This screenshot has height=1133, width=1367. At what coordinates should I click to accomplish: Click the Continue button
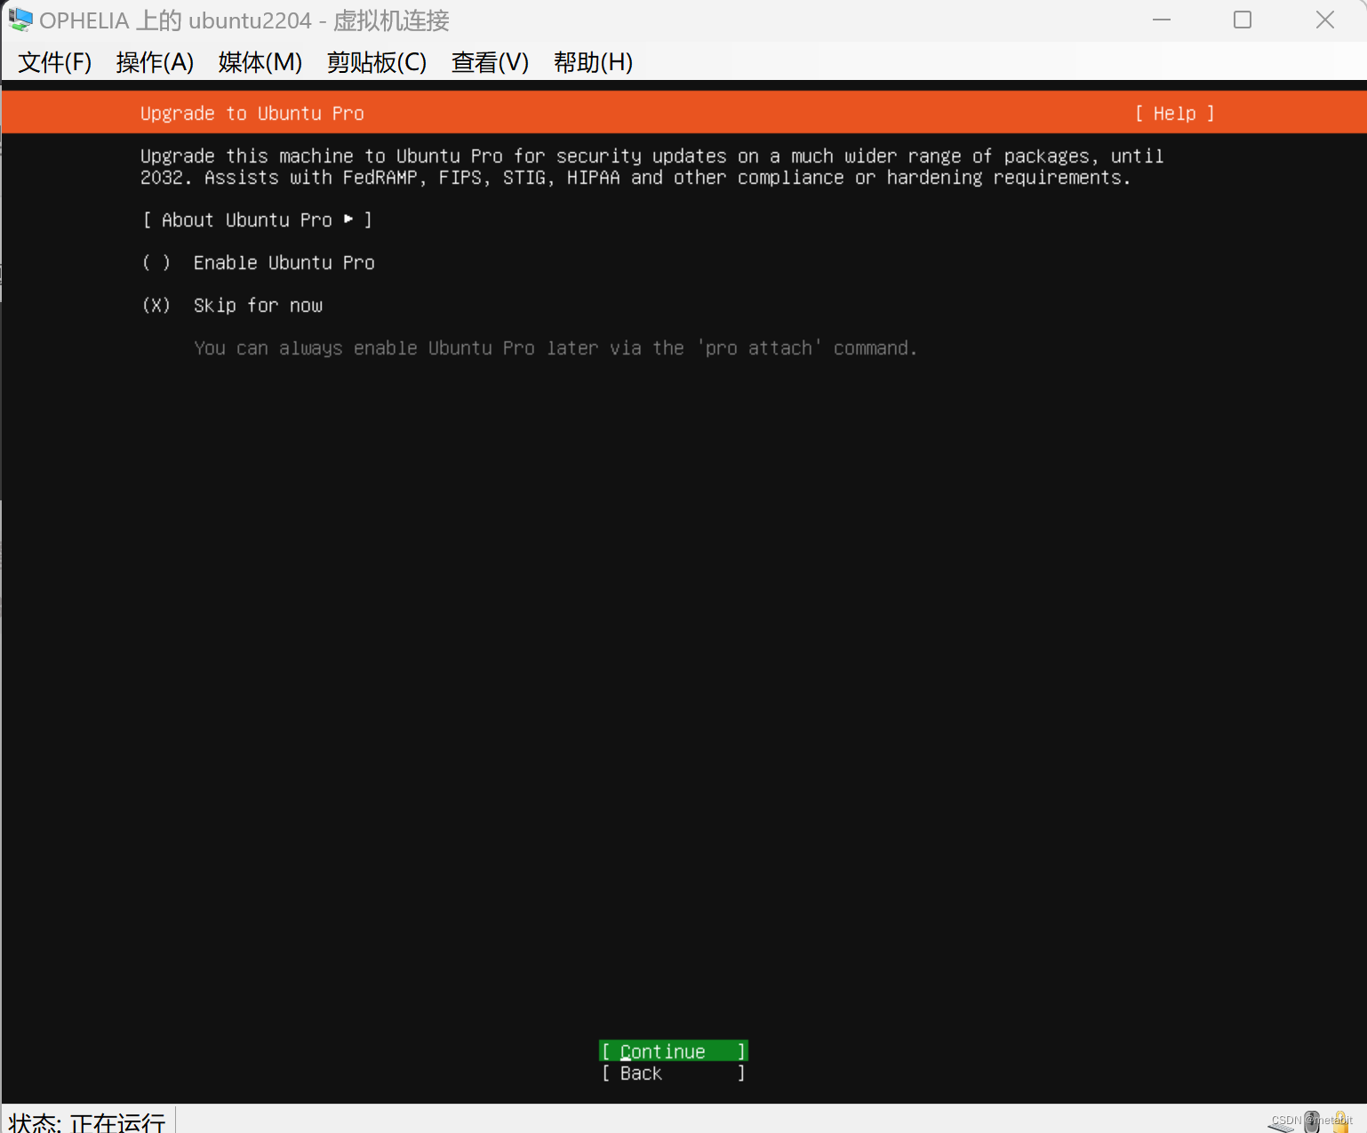[673, 1050]
